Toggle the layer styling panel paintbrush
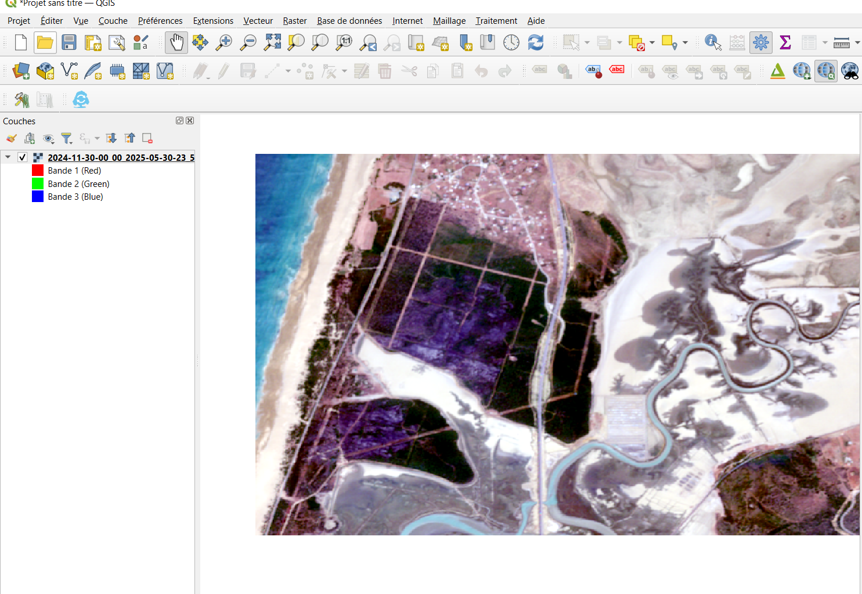The width and height of the screenshot is (862, 594). [12, 139]
